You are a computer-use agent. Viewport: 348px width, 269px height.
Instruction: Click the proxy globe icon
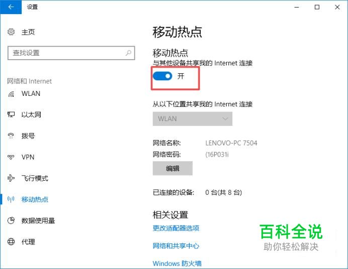point(11,241)
